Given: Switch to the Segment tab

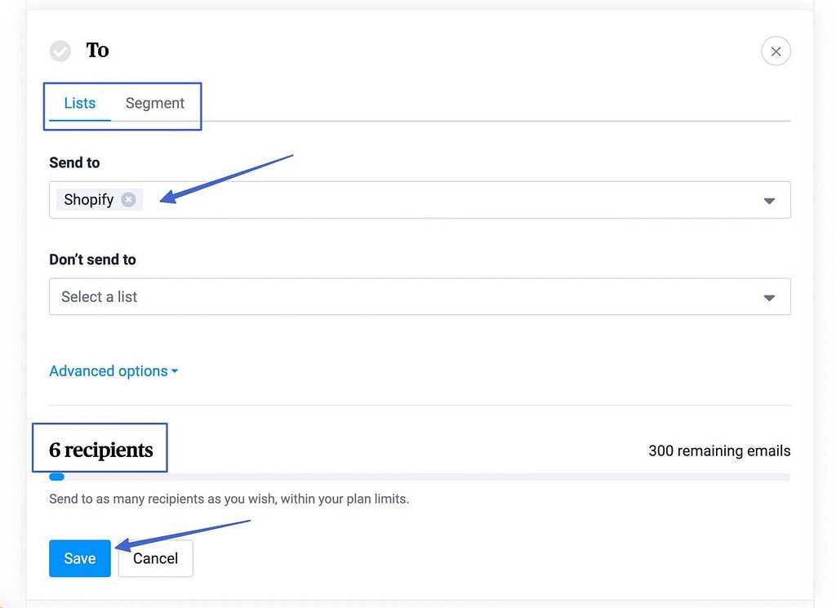Looking at the screenshot, I should click(x=155, y=103).
